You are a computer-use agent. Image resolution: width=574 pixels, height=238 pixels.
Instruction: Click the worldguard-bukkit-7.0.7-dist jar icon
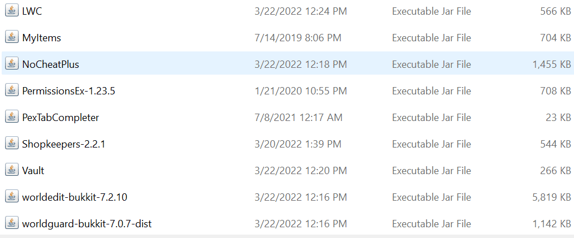coord(11,223)
